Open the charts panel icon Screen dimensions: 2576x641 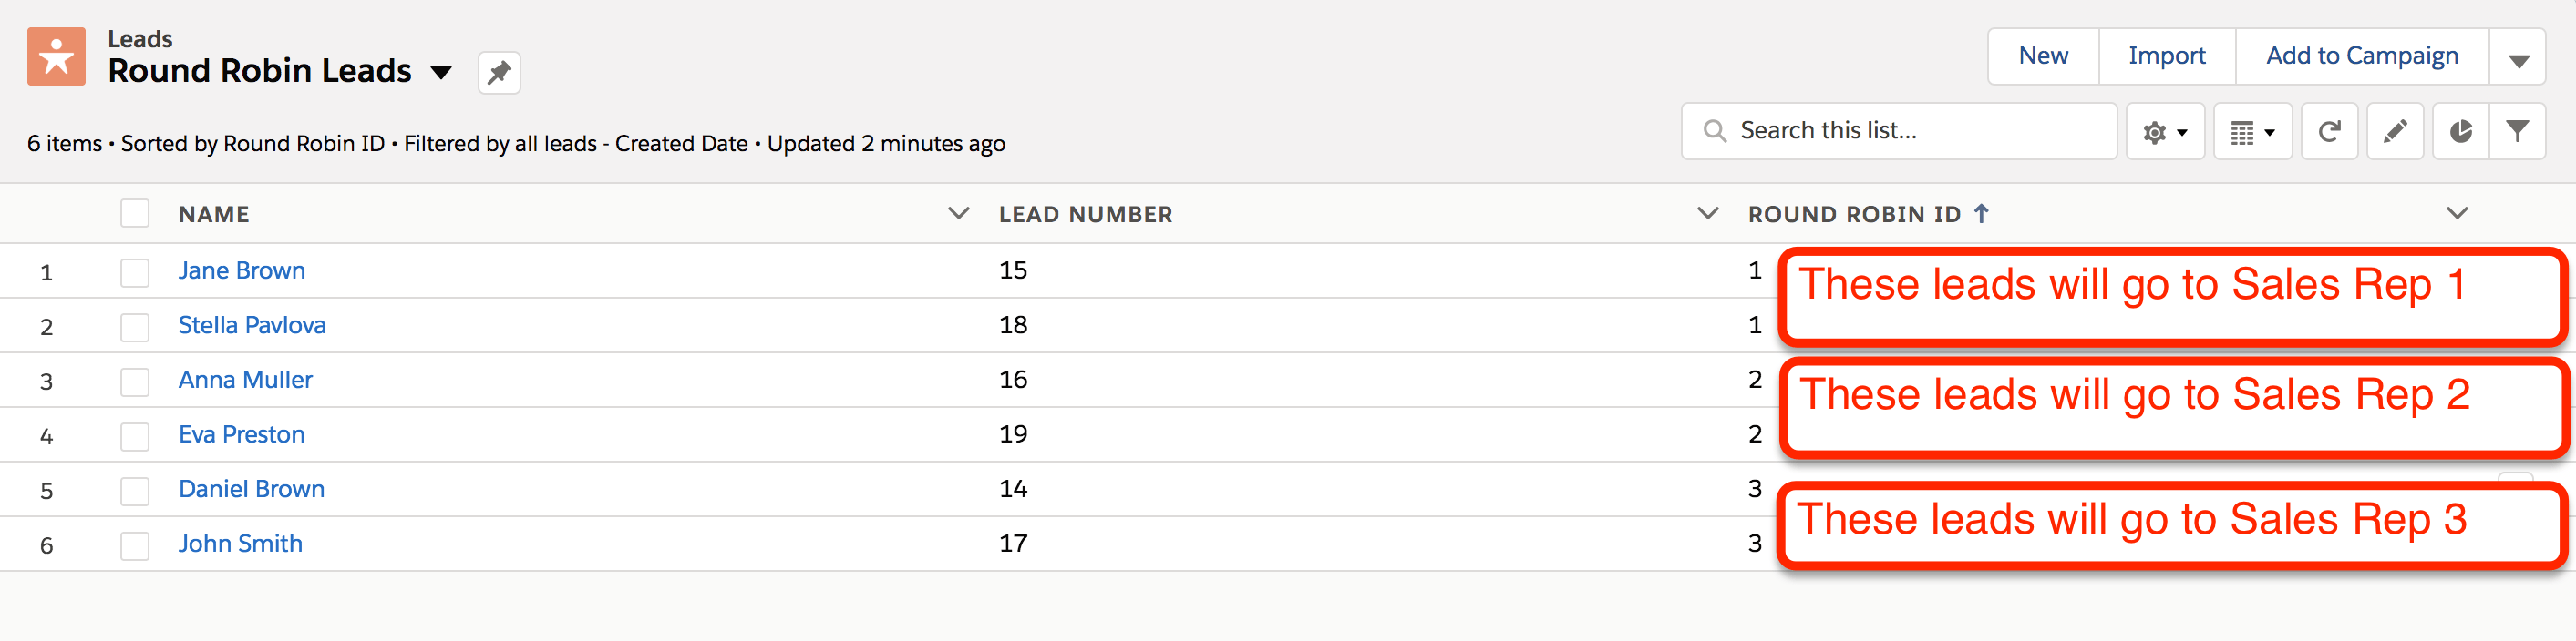2460,130
